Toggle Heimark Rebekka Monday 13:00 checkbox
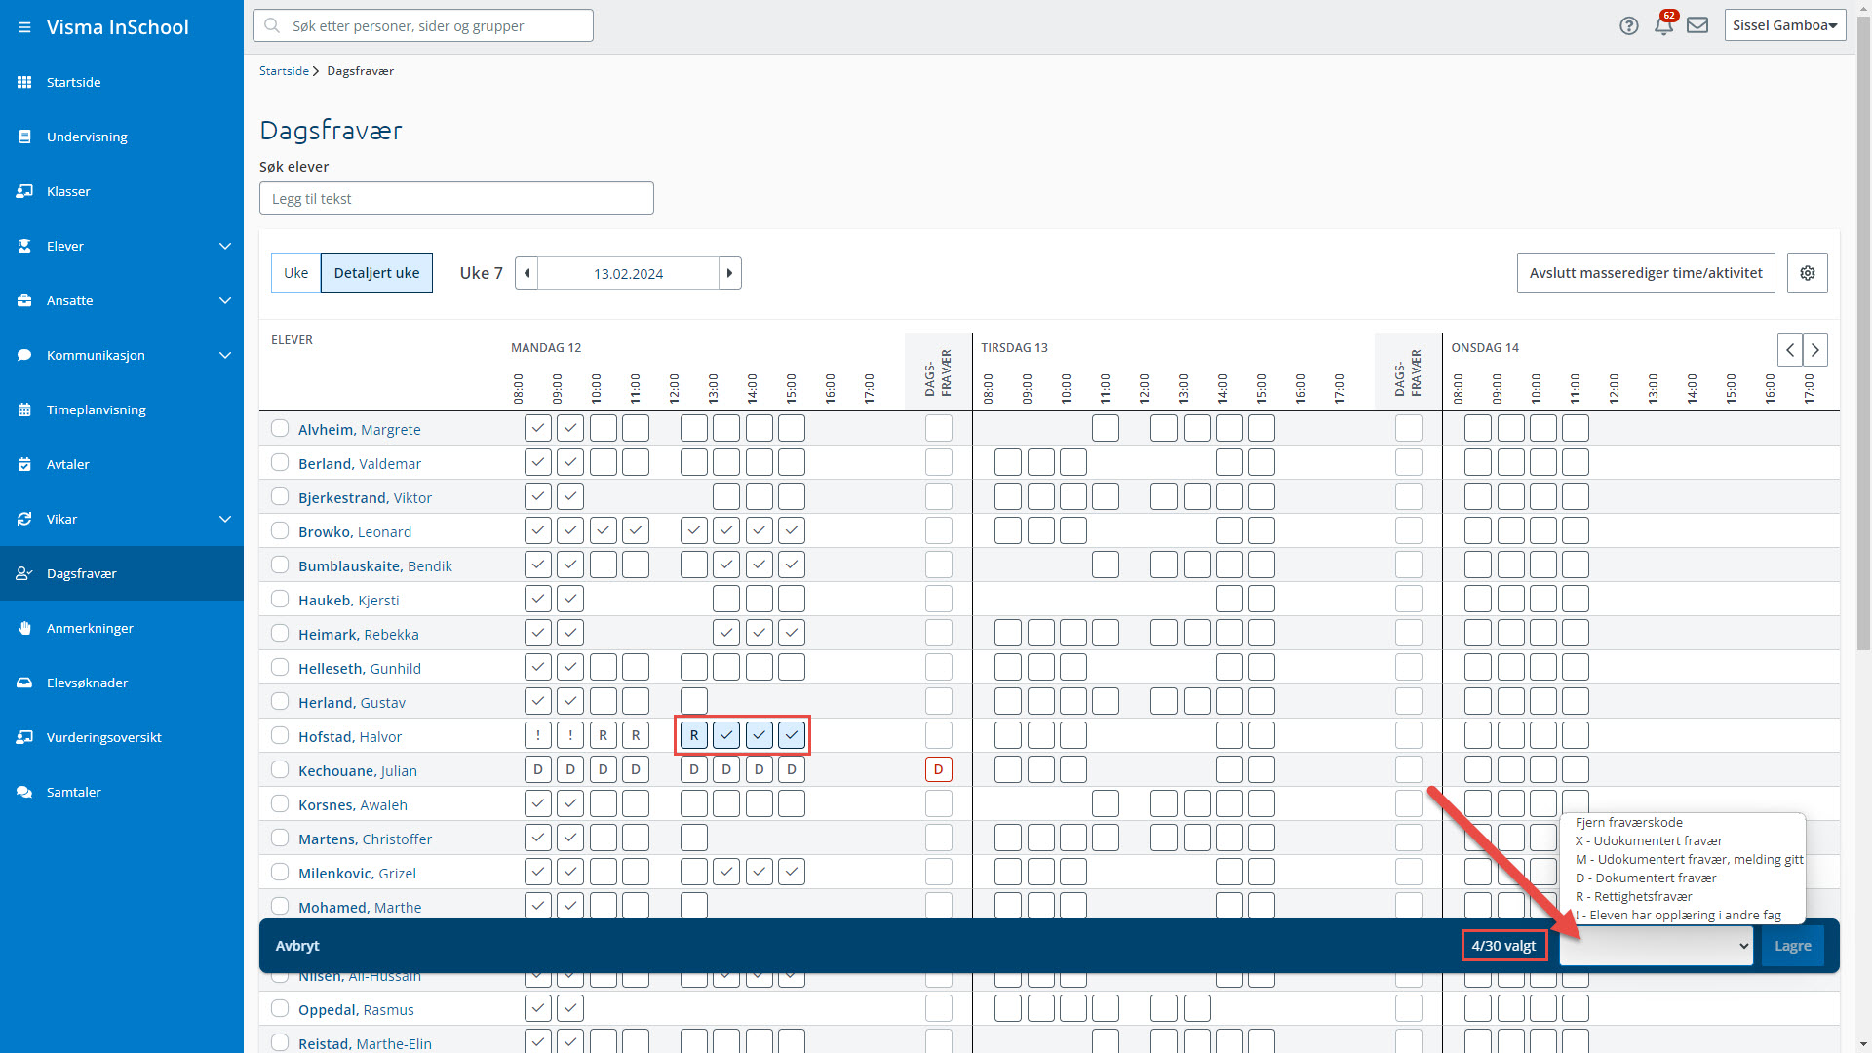Screen dimensions: 1872x1053 click(x=725, y=633)
